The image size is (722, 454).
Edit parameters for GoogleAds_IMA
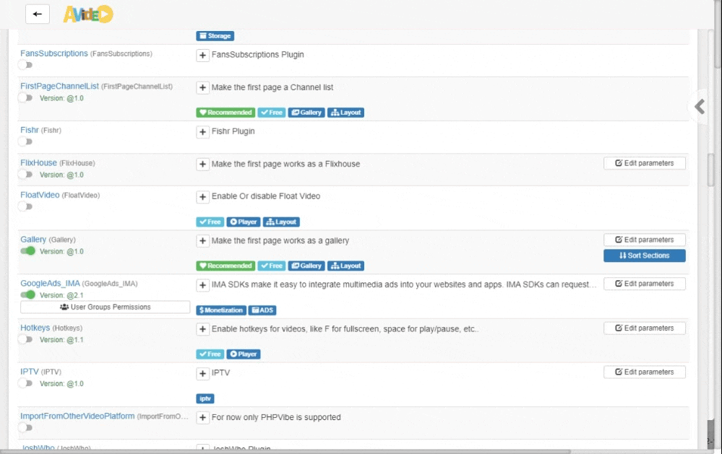coord(645,284)
